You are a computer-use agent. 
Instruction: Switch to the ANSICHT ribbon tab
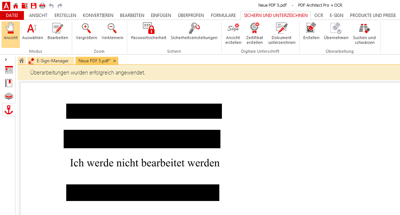coord(38,15)
